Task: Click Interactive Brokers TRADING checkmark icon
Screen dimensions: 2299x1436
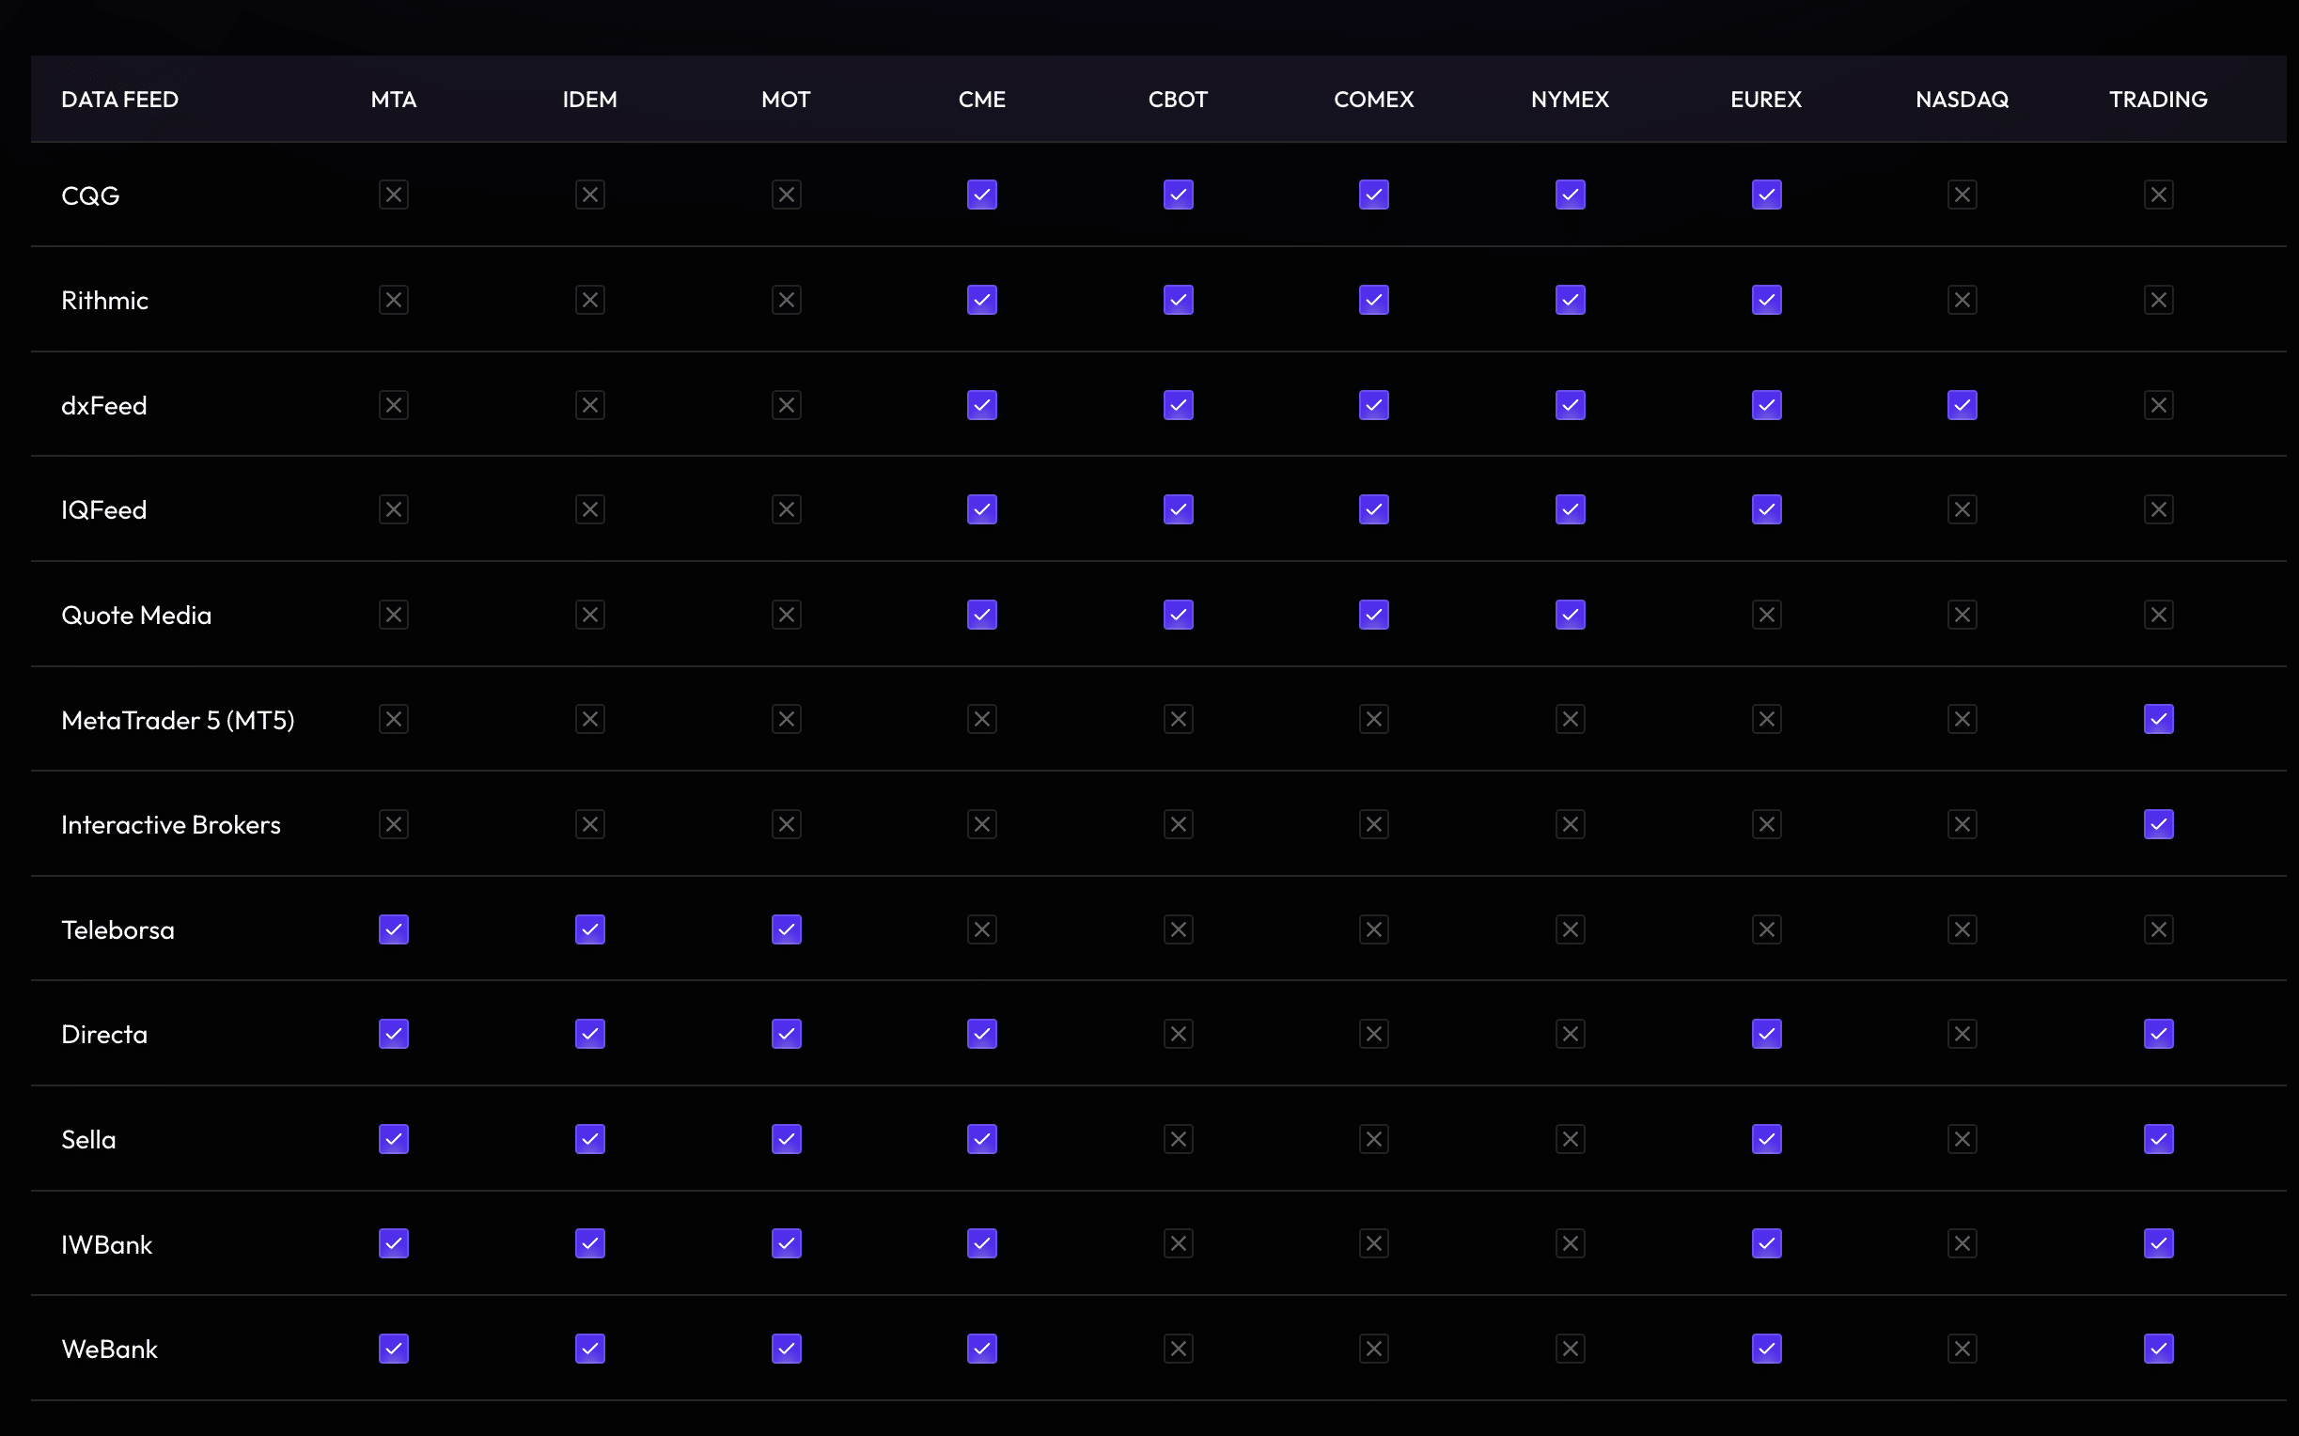Action: [2158, 824]
